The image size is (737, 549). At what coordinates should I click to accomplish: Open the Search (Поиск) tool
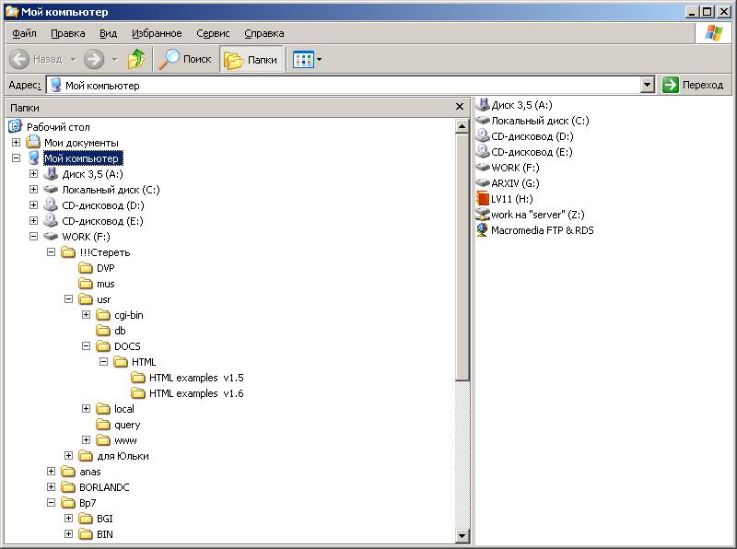click(x=185, y=59)
